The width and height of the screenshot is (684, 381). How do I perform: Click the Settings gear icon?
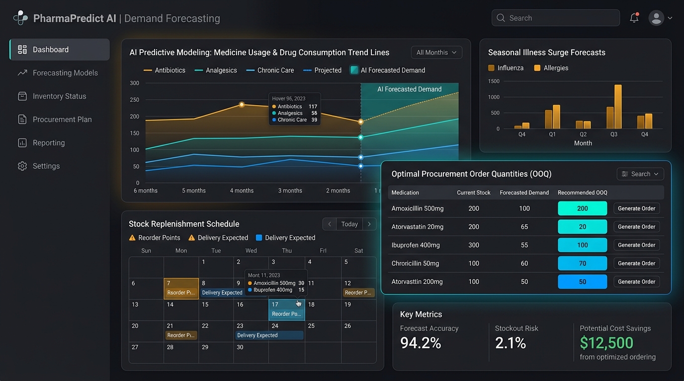22,166
